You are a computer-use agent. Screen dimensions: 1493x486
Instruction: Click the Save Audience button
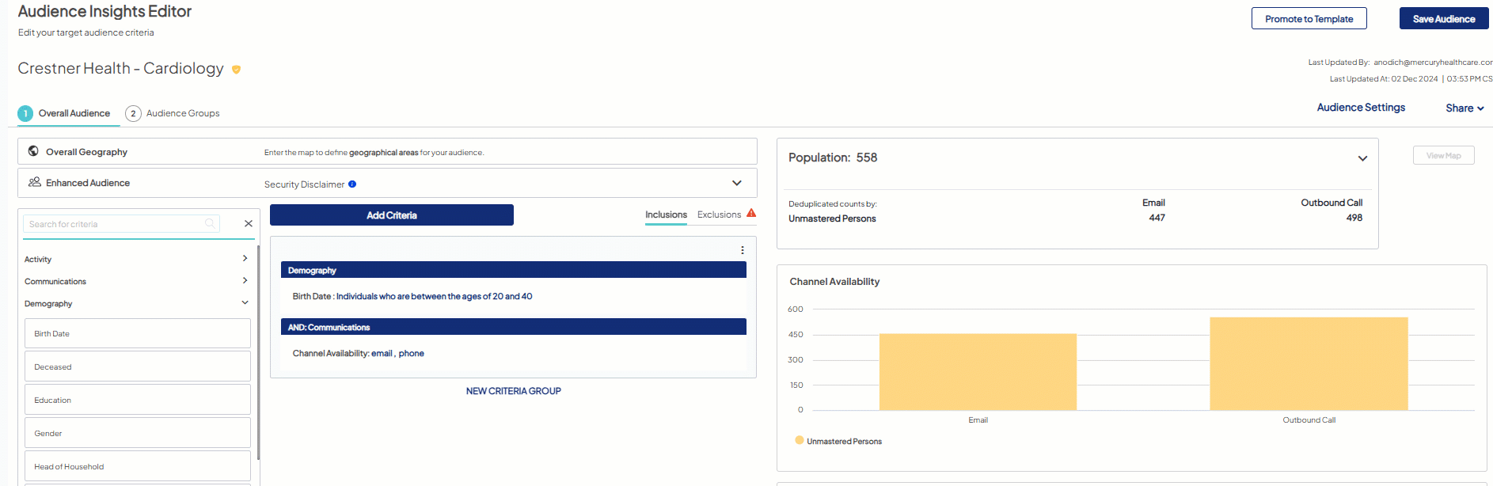pos(1443,19)
